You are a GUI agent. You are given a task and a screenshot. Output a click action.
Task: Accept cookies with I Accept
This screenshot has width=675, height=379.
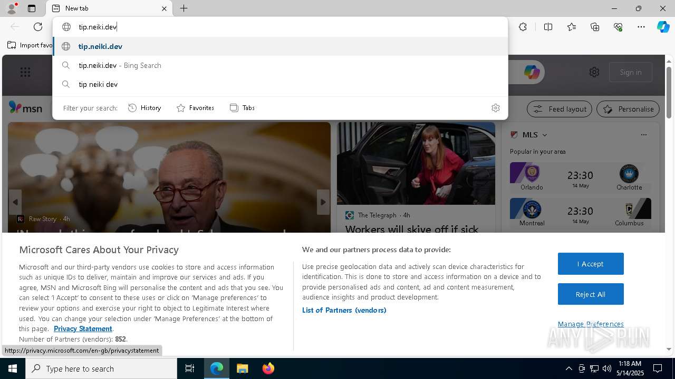[x=591, y=264]
